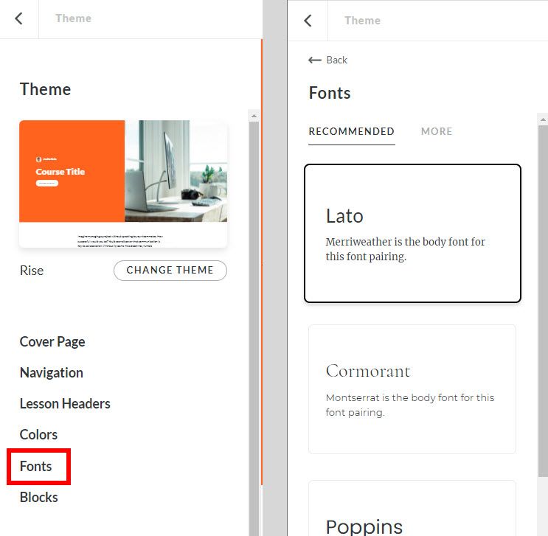Click the back chevron in the left Theme panel header
This screenshot has height=536, width=548.
coord(19,18)
